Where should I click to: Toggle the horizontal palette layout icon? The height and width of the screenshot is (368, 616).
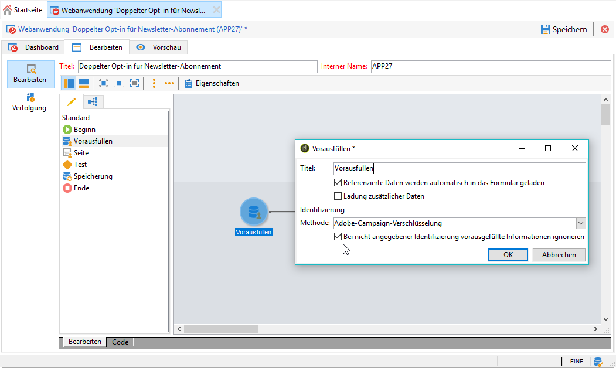click(x=84, y=83)
